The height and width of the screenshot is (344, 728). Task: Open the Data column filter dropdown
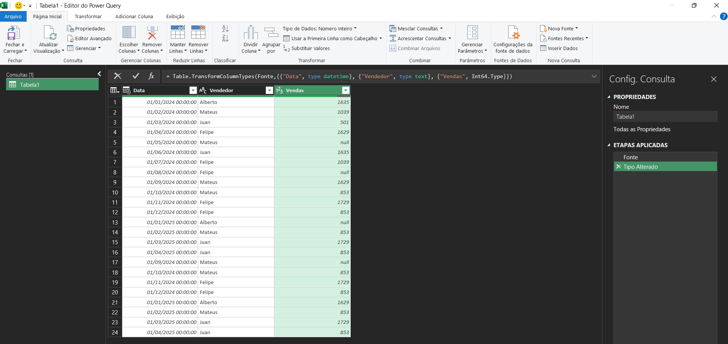pos(193,90)
